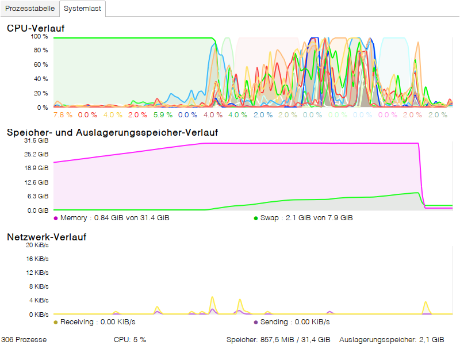The image size is (460, 345).
Task: Click the 0.0 GiB memory axis label
Action: tap(37, 210)
